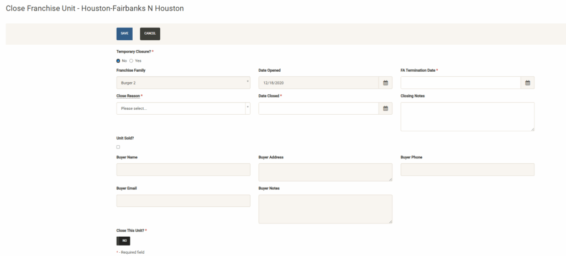
Task: Select No for Temporary Closure
Action: pos(118,61)
